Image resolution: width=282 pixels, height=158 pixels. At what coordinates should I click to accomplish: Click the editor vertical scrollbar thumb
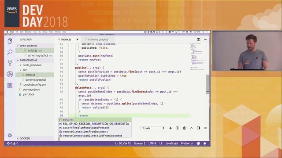tap(208, 84)
